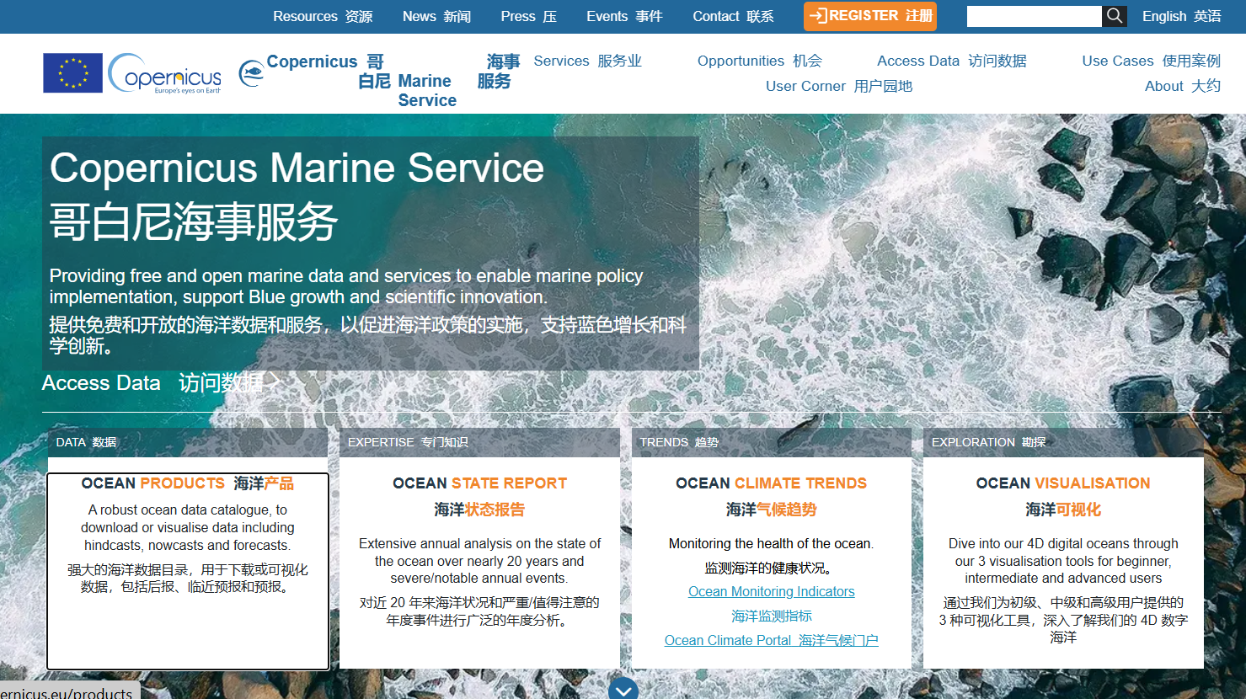Click the Ocean Monitoring Indicators link
Viewport: 1246px width, 699px height.
(x=771, y=592)
